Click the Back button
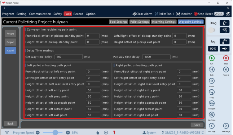 coord(10,123)
